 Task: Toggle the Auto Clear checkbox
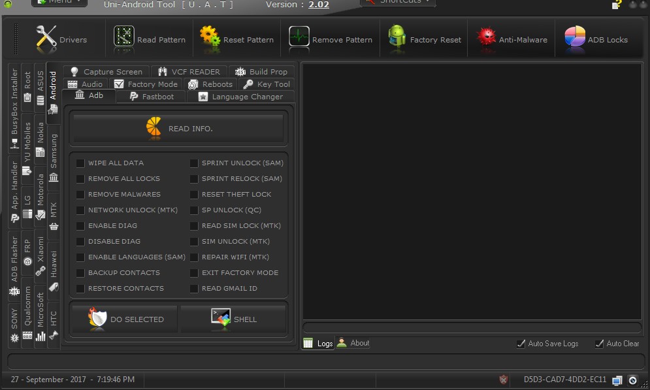coord(600,344)
